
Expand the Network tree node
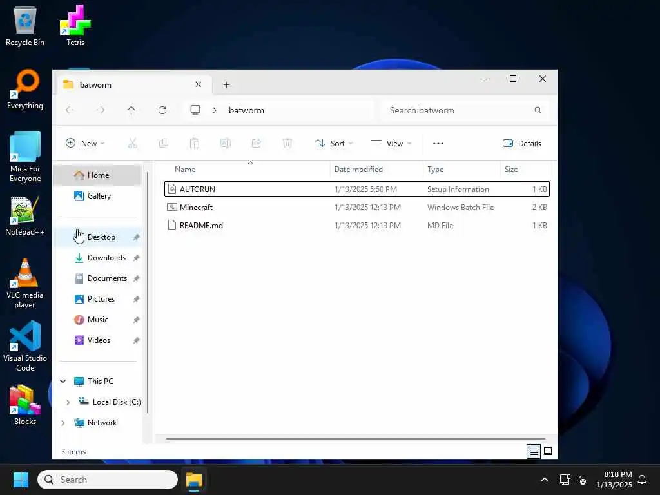point(63,423)
